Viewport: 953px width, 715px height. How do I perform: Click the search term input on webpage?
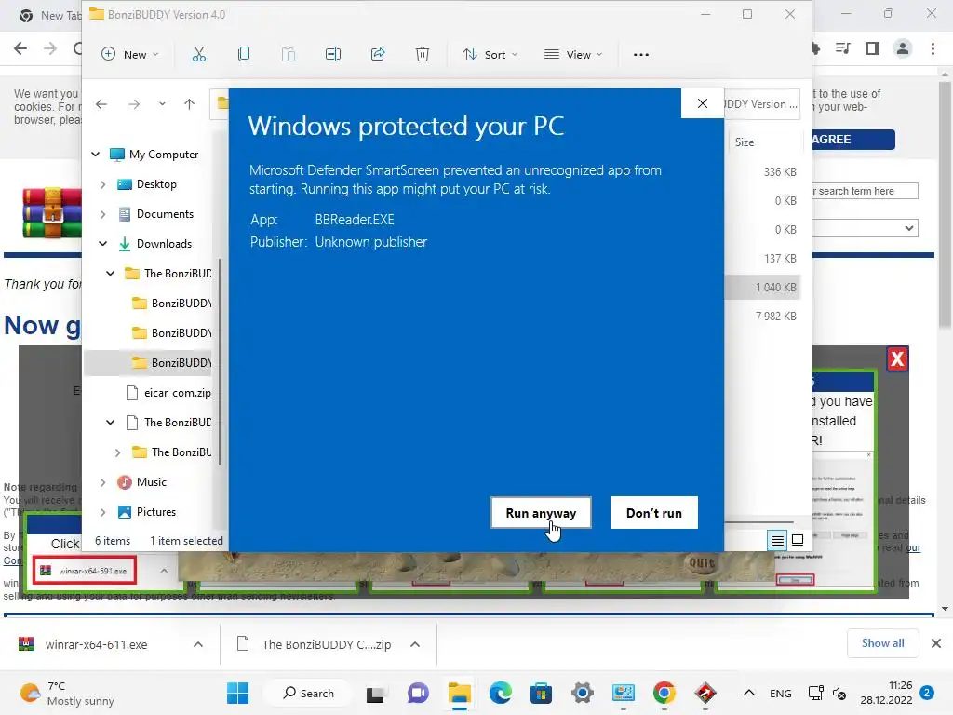tap(865, 191)
